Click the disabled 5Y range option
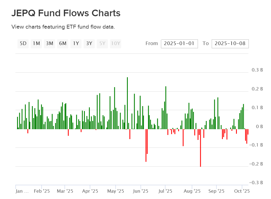Screen dimensions: 271x199 (x=102, y=43)
